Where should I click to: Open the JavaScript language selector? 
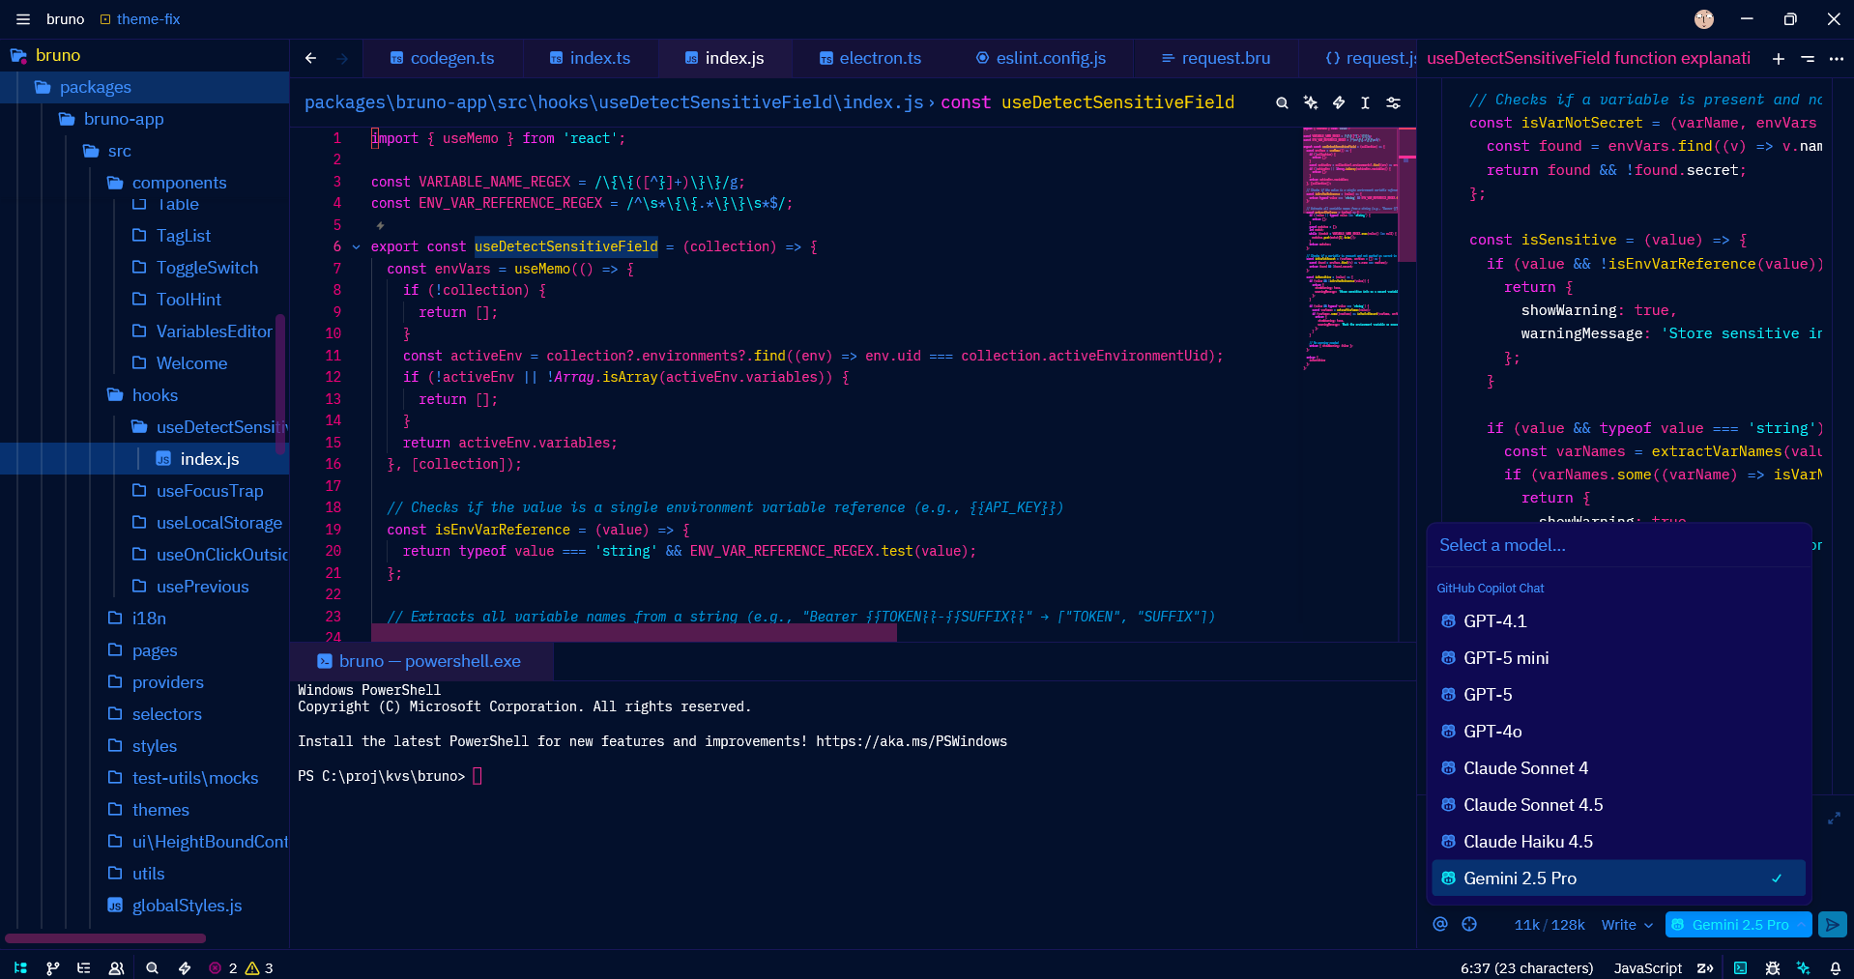pos(1647,967)
